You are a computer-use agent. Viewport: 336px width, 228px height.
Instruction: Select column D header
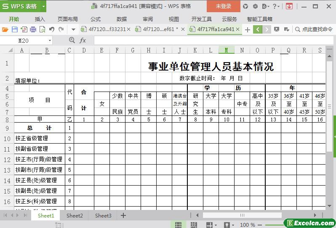point(84,50)
